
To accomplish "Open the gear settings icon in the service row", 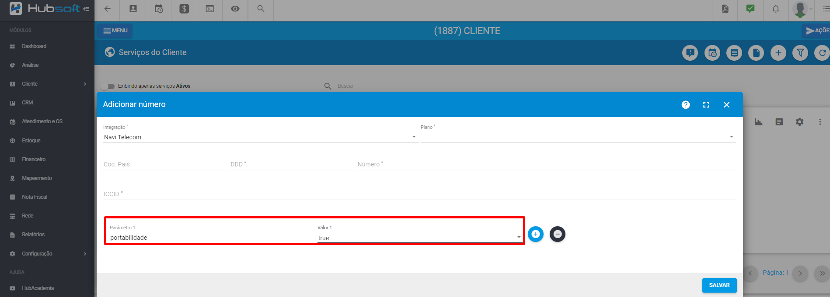I will pos(800,122).
